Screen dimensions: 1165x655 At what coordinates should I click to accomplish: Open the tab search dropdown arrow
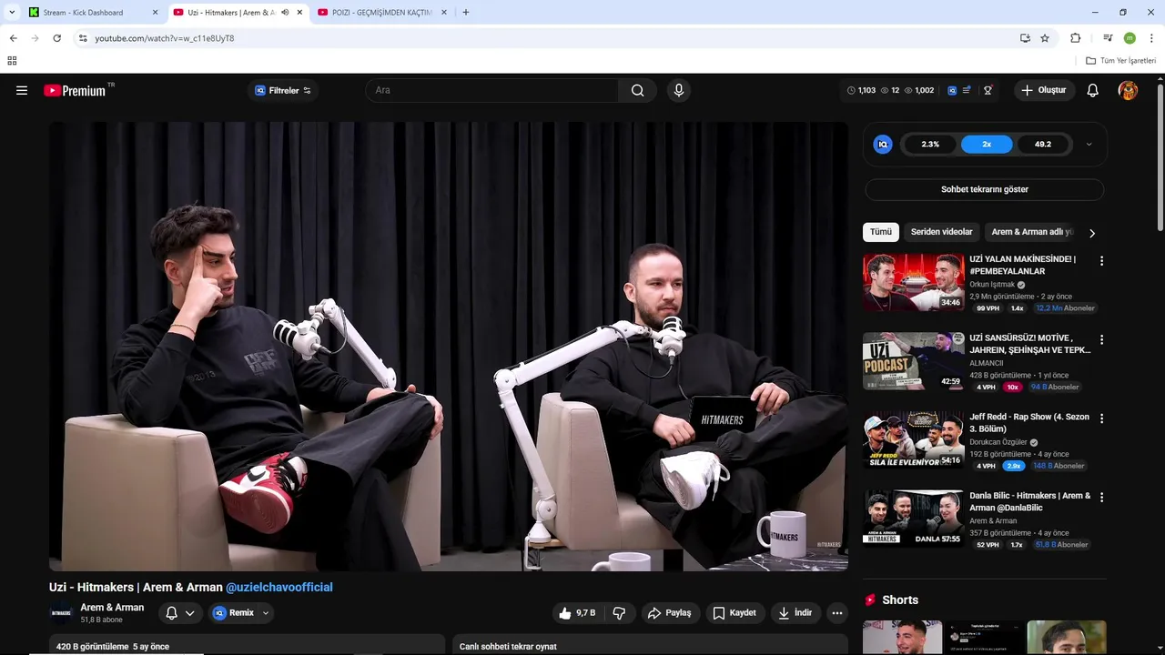click(12, 13)
